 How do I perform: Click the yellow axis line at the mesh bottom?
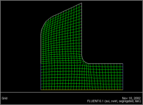tap(82, 90)
